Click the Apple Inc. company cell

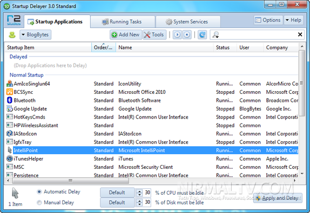(x=277, y=159)
